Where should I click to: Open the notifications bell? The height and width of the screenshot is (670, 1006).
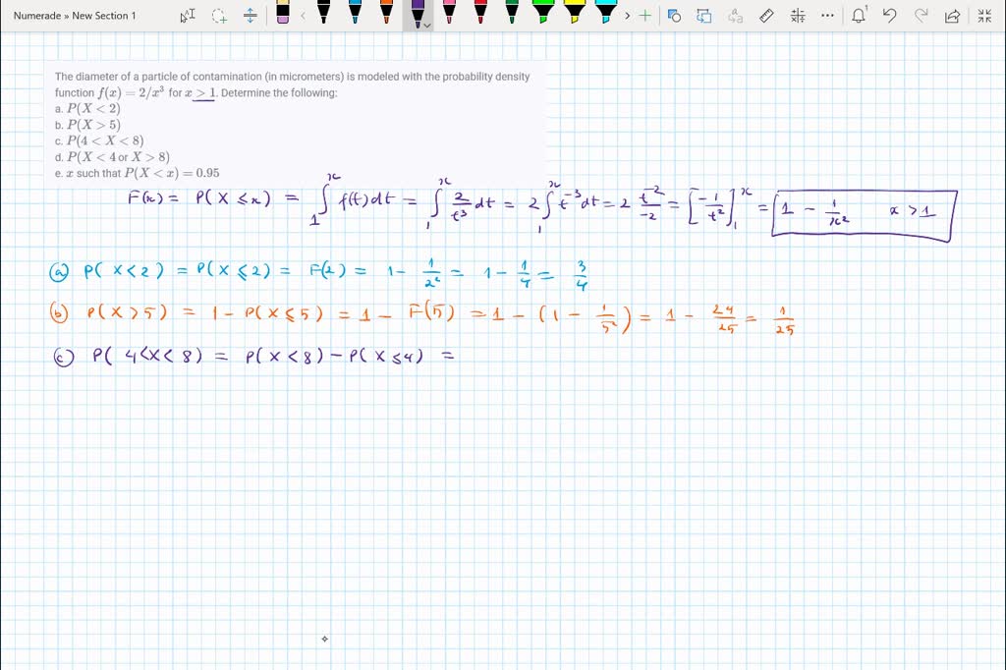pos(860,16)
